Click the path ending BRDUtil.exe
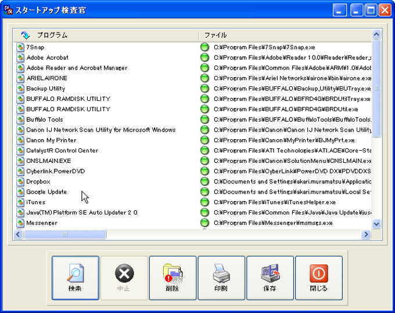Screen dimensions: 395x313 click(286, 109)
